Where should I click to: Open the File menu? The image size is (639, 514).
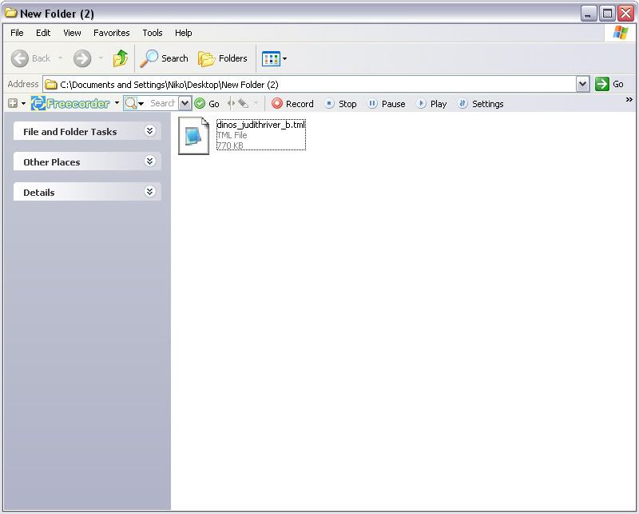(x=17, y=33)
